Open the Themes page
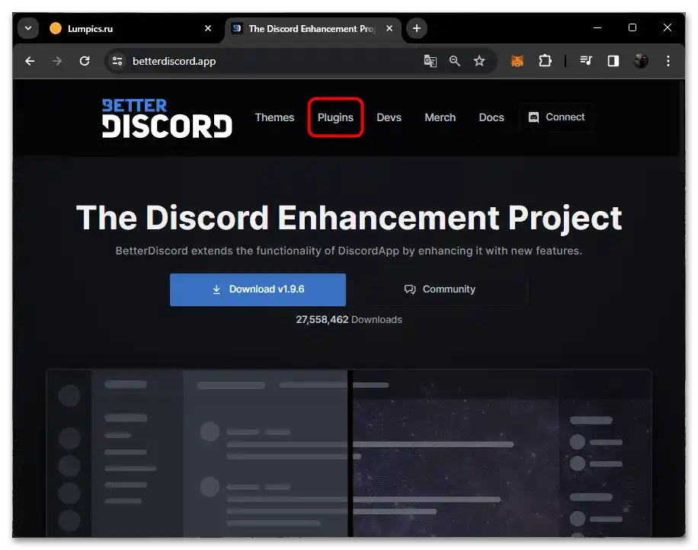This screenshot has width=698, height=550. pyautogui.click(x=274, y=117)
